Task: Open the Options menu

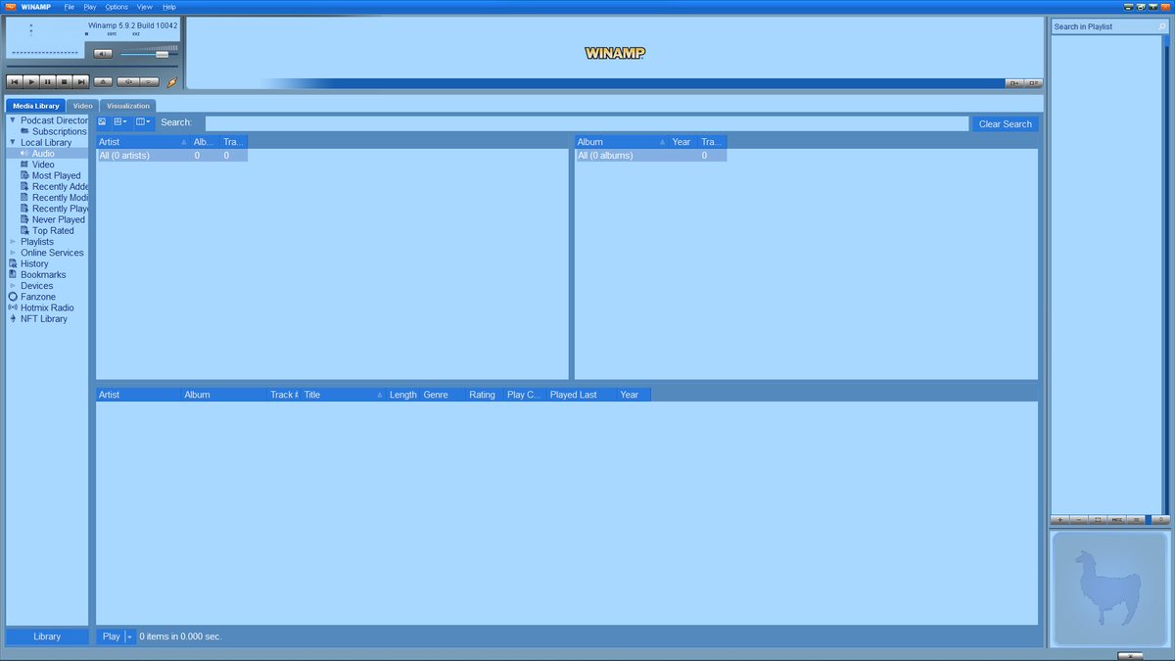Action: point(117,7)
